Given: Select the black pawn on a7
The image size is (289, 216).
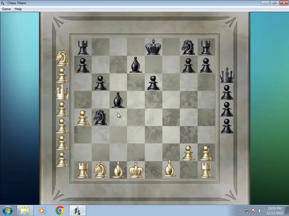Looking at the screenshot, I should [x=83, y=65].
